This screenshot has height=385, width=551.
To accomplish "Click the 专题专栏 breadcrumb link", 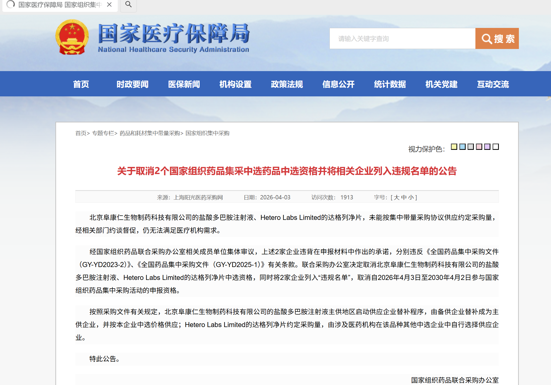I will [103, 133].
